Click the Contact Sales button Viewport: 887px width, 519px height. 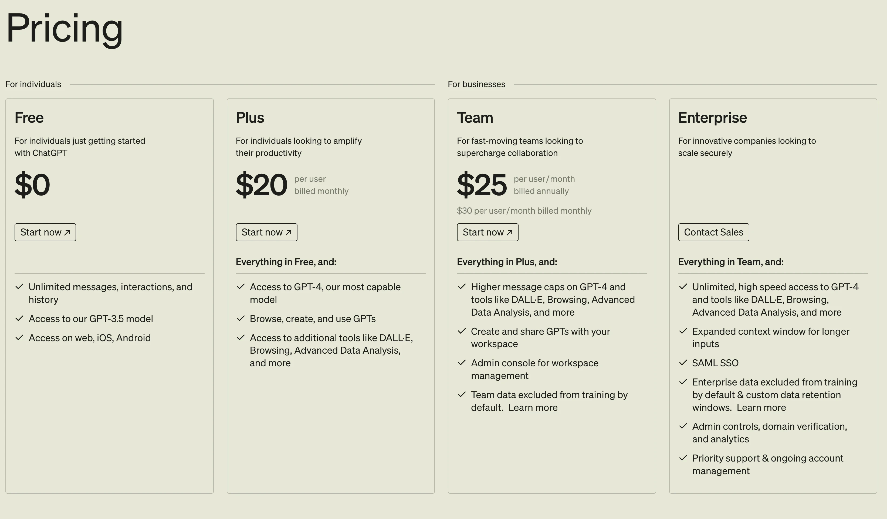coord(713,232)
